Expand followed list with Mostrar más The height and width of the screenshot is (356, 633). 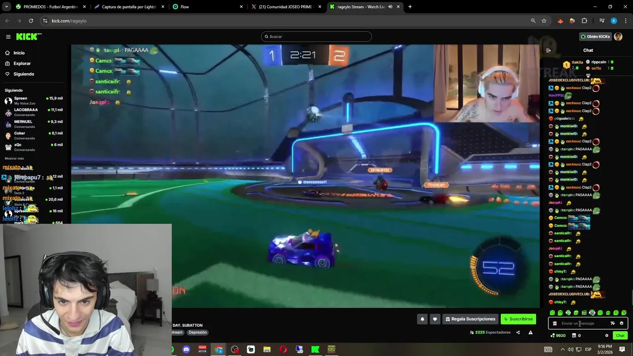[14, 158]
